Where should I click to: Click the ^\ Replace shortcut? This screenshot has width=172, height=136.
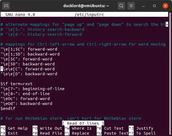pyautogui.click(x=77, y=133)
